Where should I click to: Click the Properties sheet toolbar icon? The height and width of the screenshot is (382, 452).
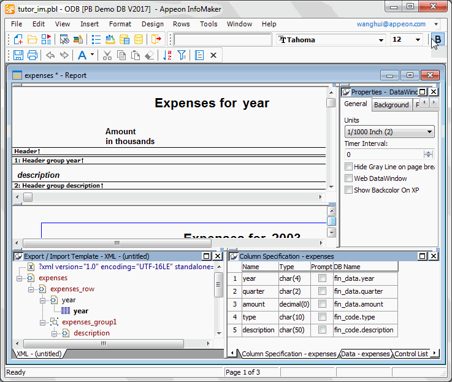pyautogui.click(x=199, y=55)
